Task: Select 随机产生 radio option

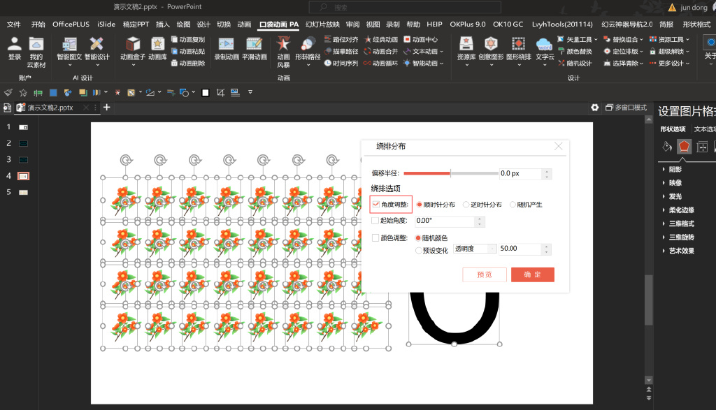Action: [513, 205]
